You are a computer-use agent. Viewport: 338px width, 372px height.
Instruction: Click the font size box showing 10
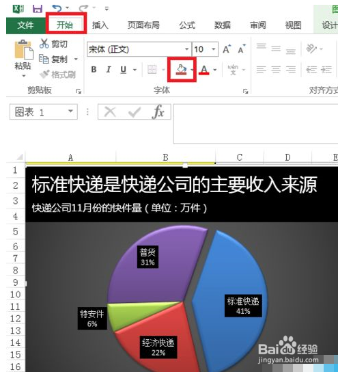[201, 49]
